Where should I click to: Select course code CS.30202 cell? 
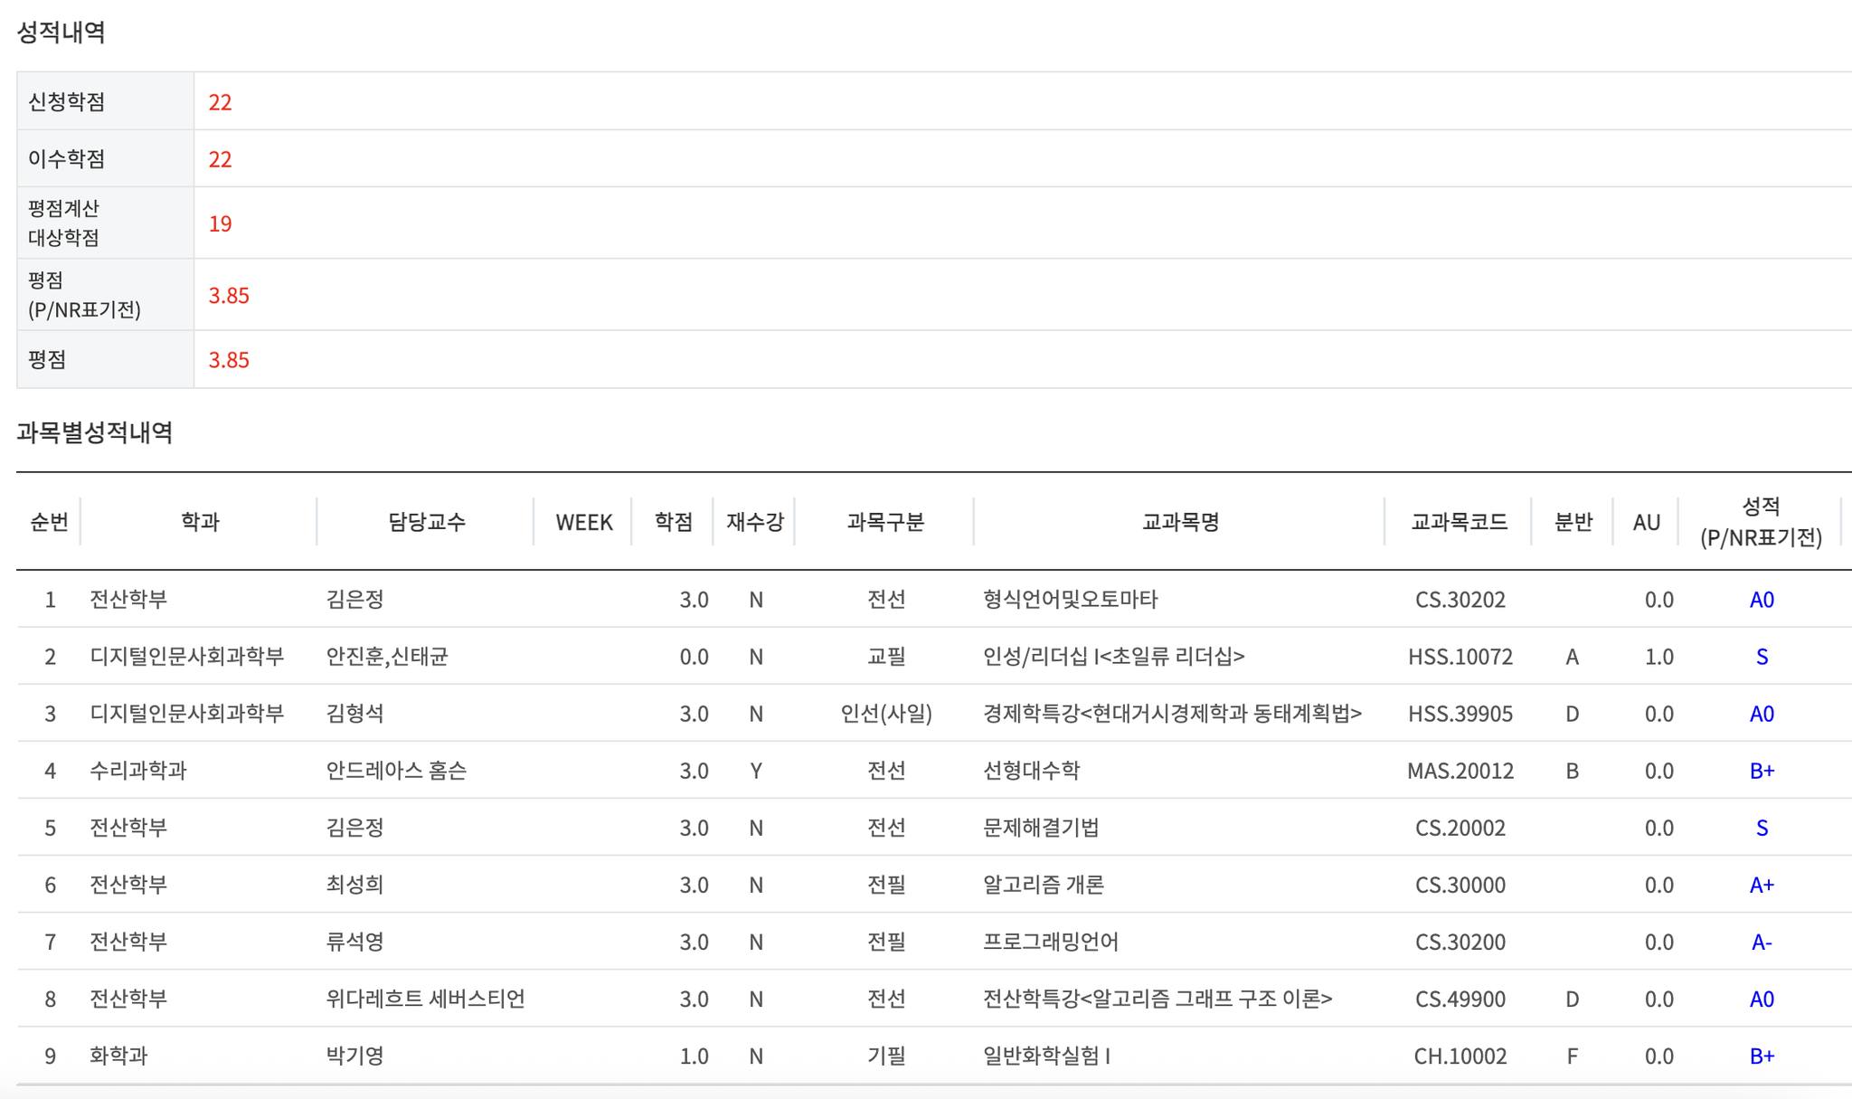[x=1460, y=600]
